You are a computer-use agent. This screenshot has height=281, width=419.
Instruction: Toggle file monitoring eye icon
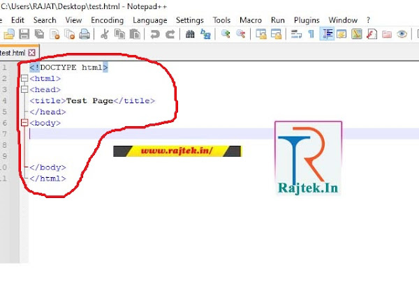[x=402, y=34]
